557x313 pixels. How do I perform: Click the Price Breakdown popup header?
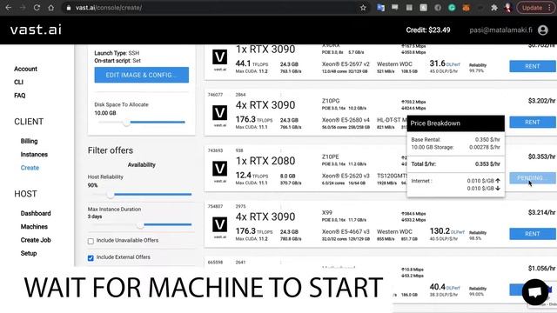[456, 123]
